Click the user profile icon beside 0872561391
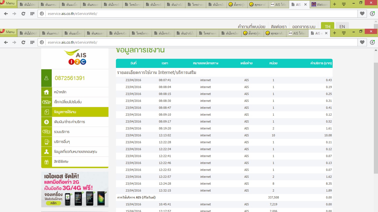This screenshot has width=378, height=212. [46, 78]
